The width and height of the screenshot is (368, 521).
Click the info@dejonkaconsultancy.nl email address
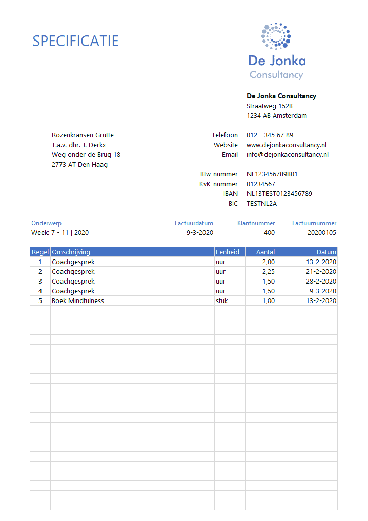coord(287,155)
